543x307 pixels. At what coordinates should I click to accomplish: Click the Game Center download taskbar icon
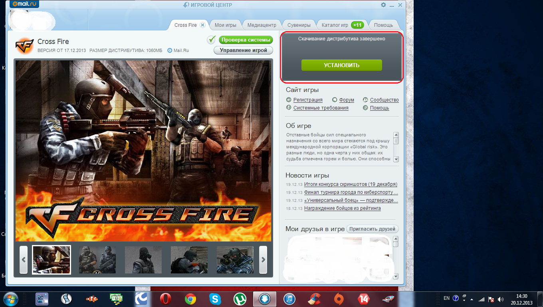pos(264,299)
